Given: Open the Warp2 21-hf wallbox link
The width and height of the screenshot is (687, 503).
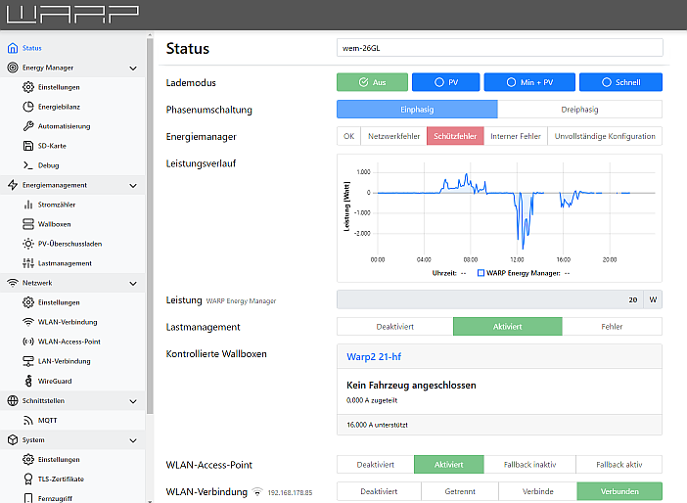Looking at the screenshot, I should point(374,356).
